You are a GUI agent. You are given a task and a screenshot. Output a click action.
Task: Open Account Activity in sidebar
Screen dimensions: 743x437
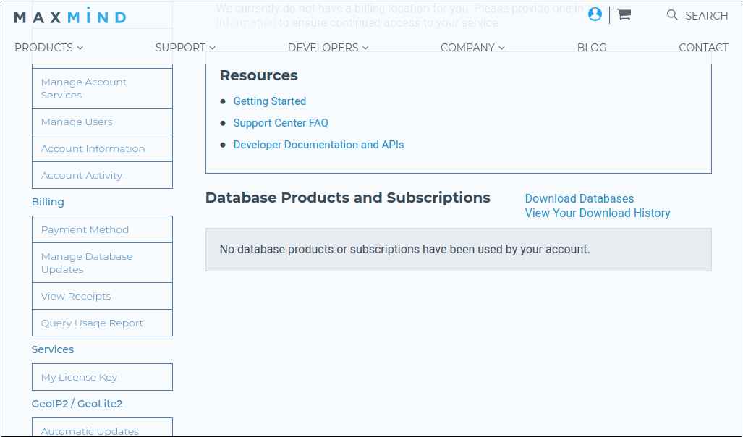[x=102, y=175]
